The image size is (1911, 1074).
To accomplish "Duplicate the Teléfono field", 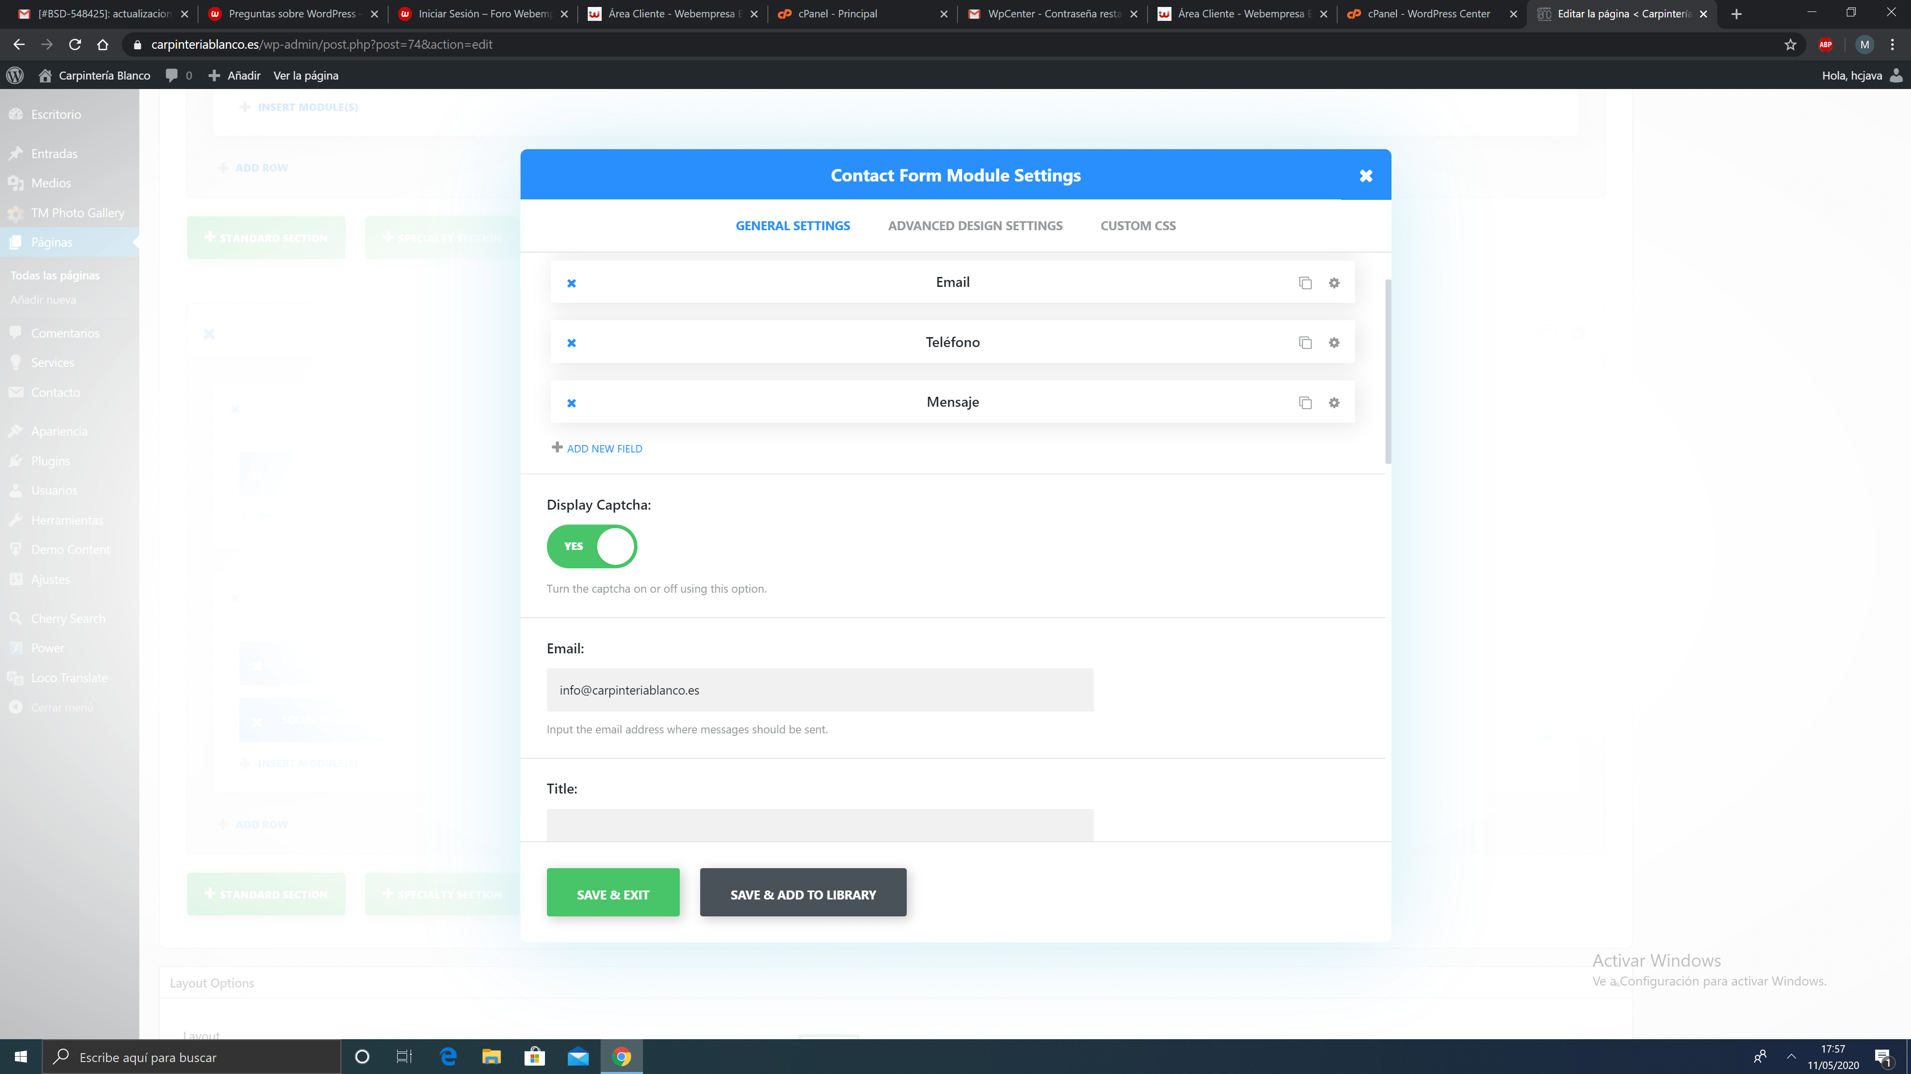I will 1305,343.
